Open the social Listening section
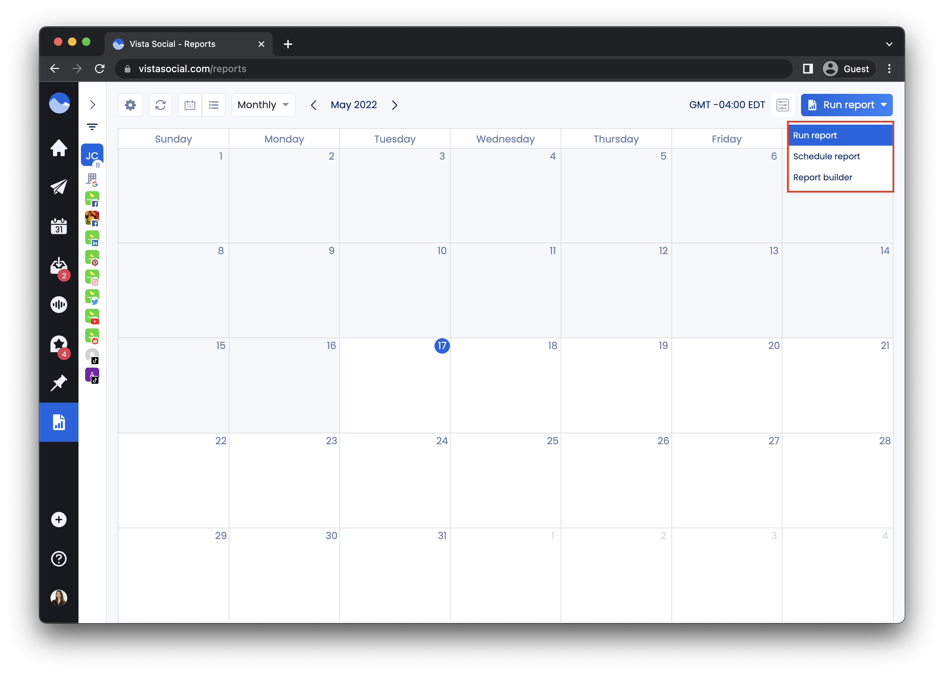The width and height of the screenshot is (944, 675). coord(59,304)
